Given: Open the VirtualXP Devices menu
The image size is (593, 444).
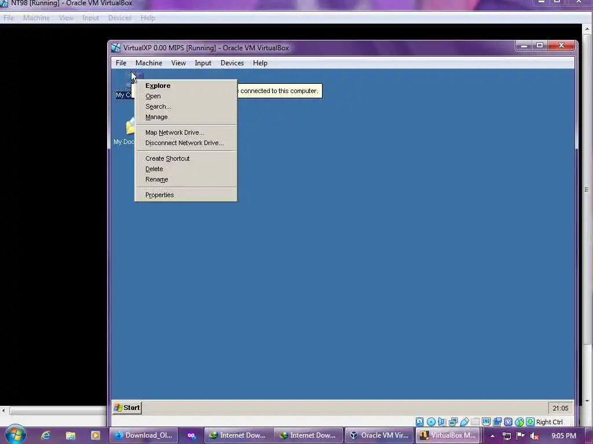Looking at the screenshot, I should pos(232,63).
